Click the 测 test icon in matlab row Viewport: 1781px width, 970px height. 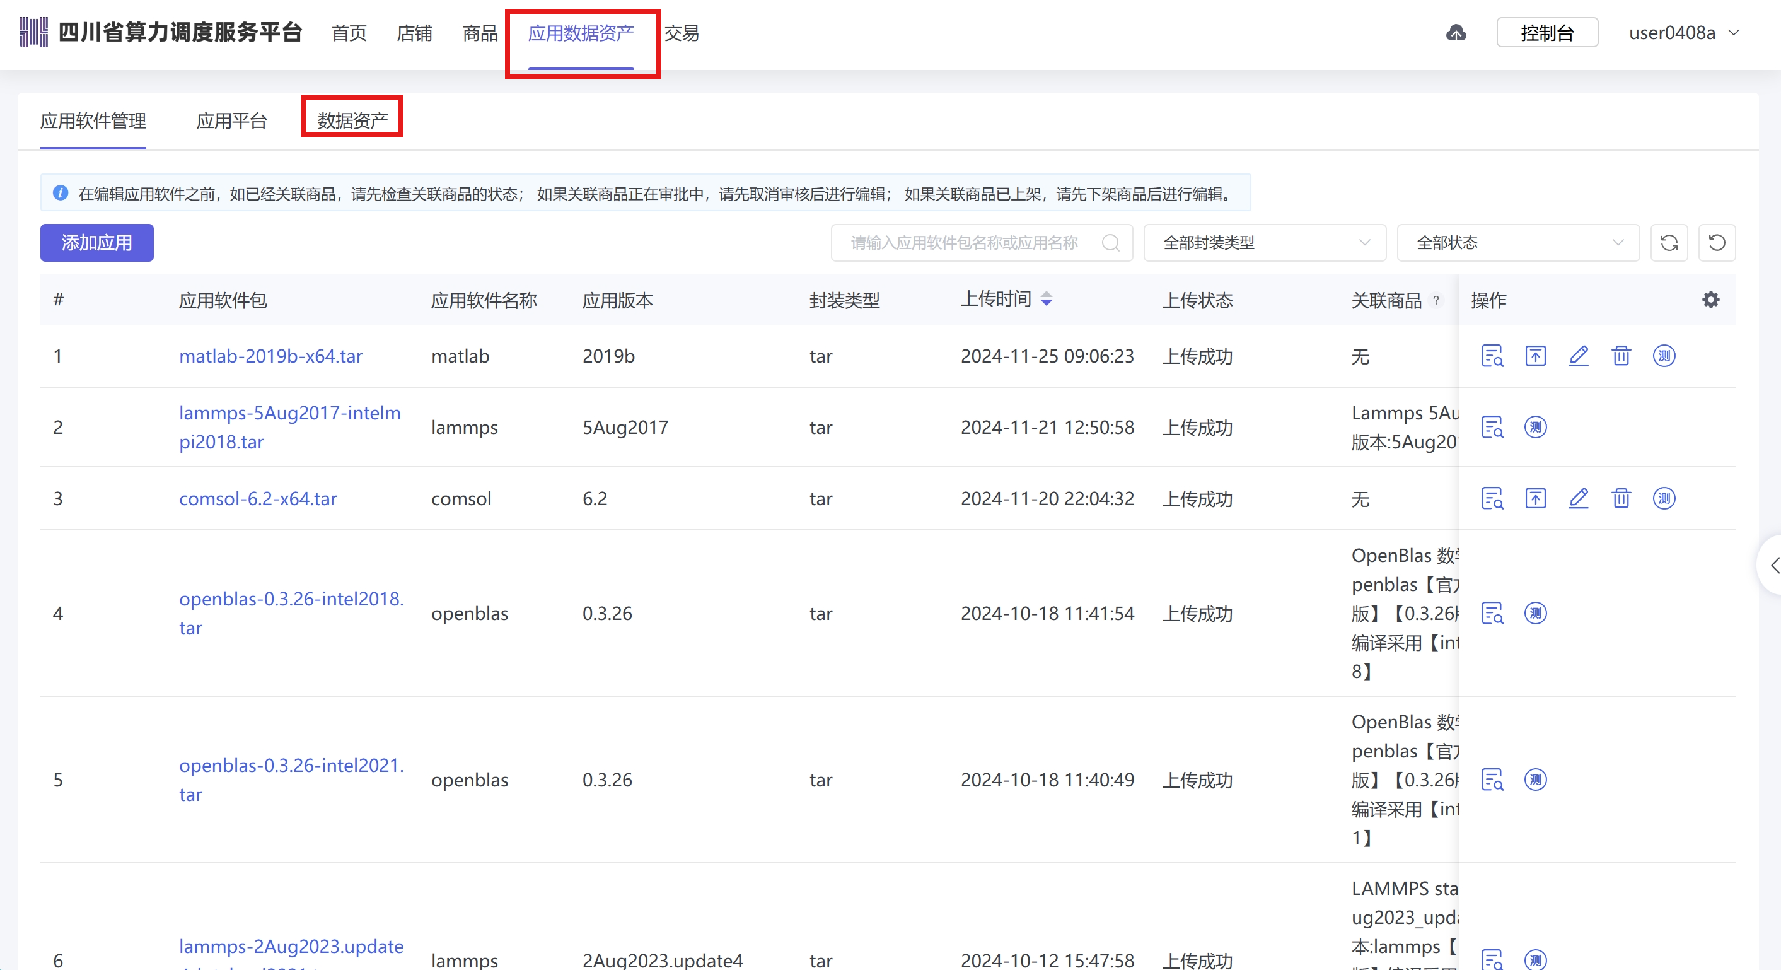click(x=1664, y=356)
